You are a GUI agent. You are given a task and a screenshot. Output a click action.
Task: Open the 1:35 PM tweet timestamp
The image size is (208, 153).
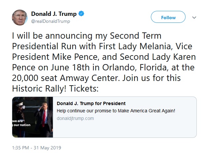[x=20, y=148]
